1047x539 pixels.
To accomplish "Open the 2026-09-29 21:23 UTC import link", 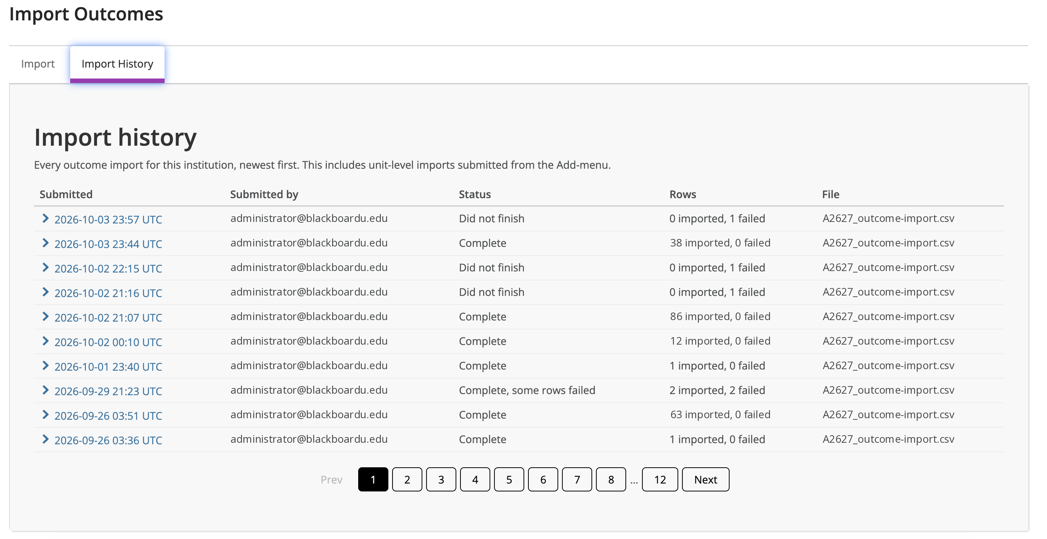I will coord(108,391).
